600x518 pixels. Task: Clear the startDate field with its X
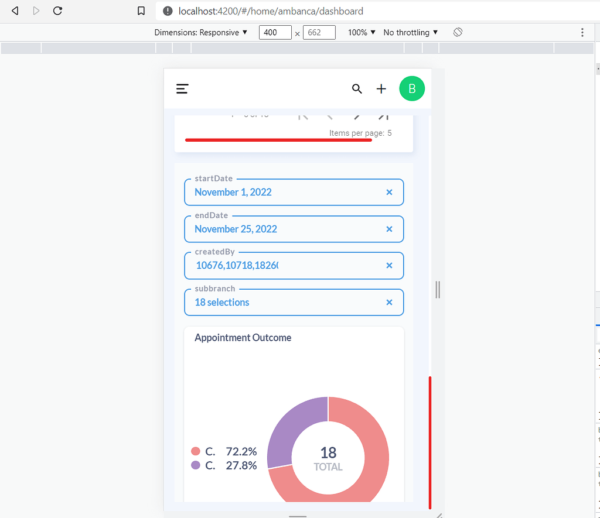pyautogui.click(x=389, y=192)
